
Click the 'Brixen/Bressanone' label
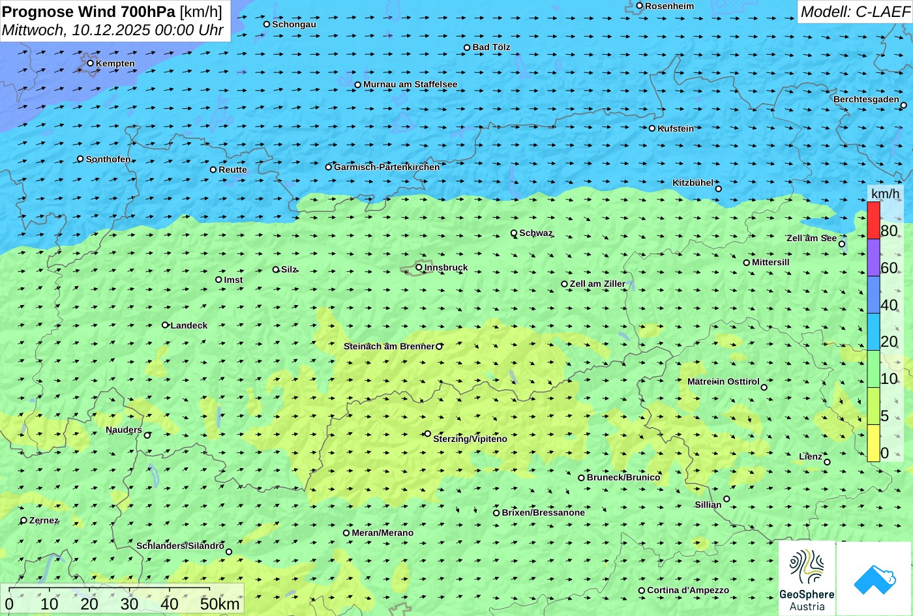[x=543, y=512]
